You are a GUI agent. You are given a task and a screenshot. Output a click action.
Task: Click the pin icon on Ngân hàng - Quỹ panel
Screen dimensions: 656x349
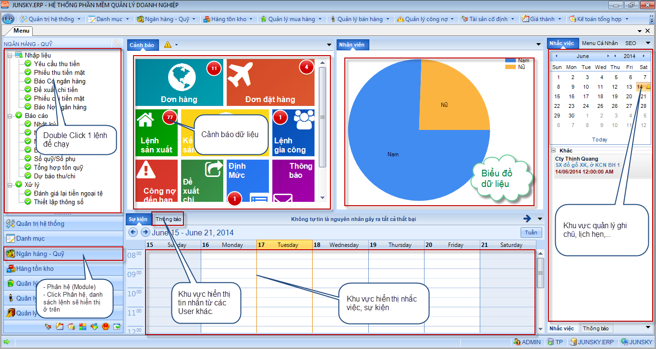point(117,44)
